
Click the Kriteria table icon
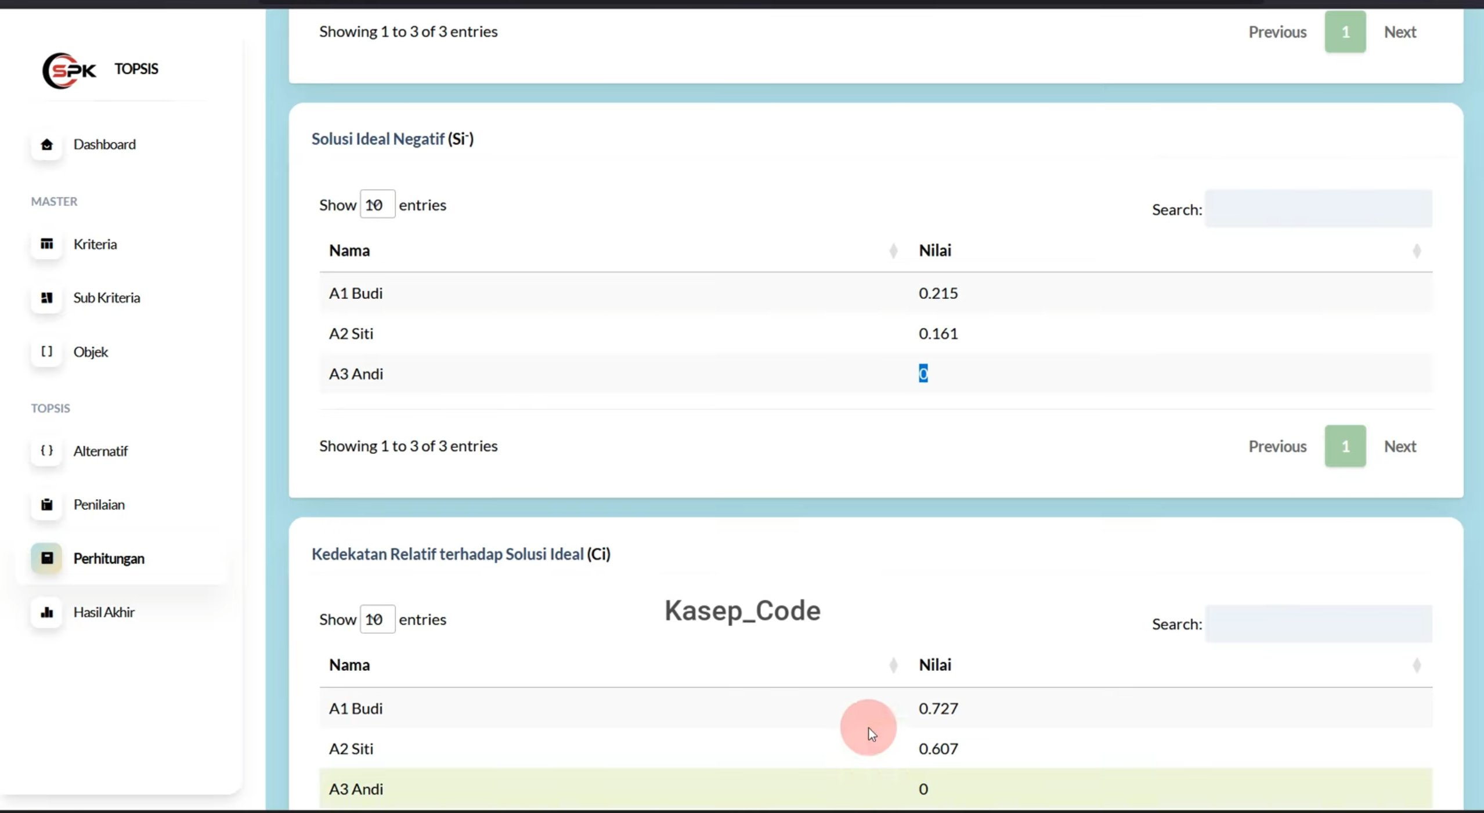(46, 244)
